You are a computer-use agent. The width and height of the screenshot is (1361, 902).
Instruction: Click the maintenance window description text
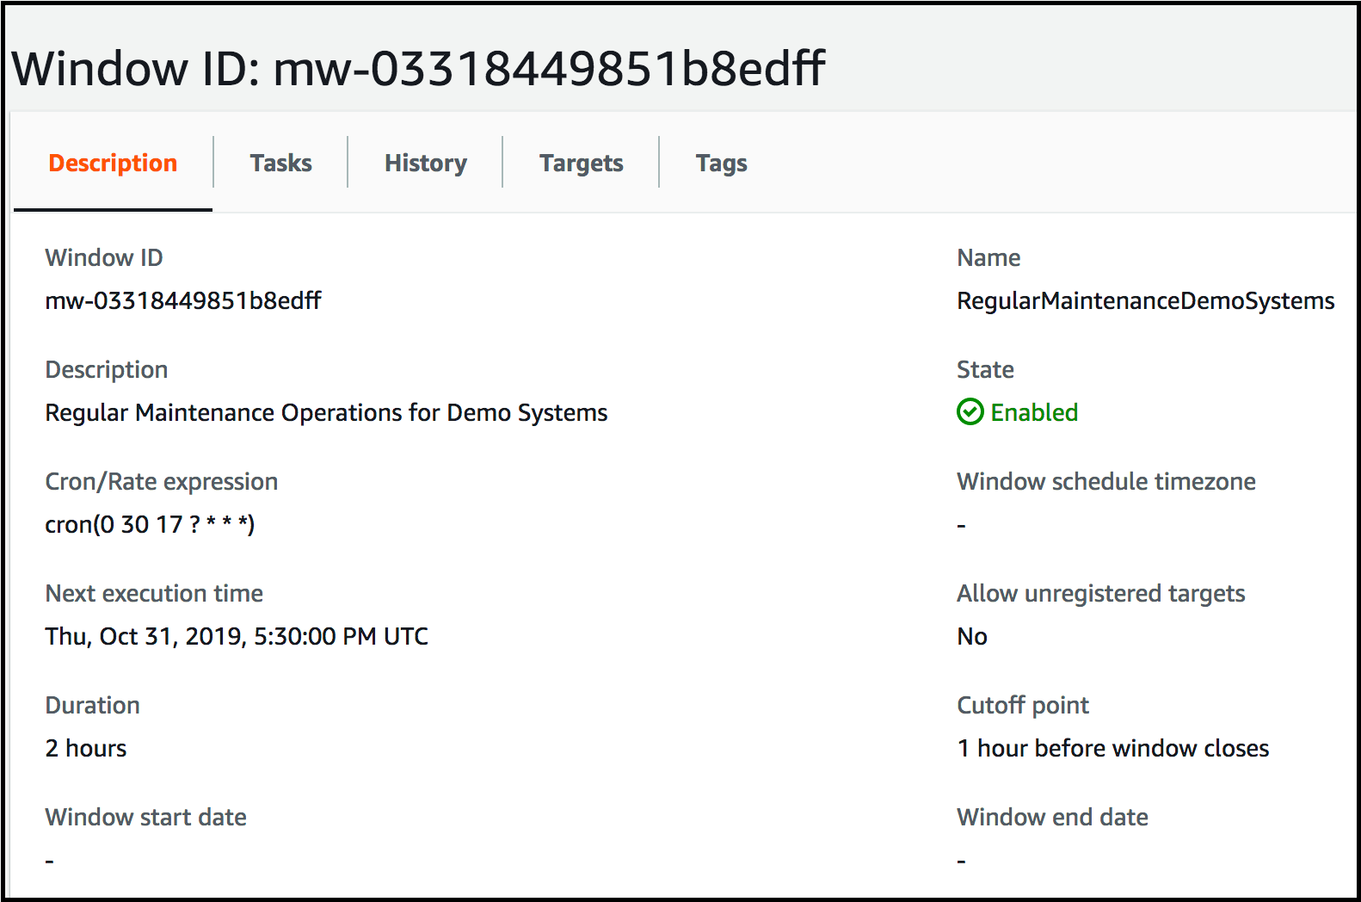tap(326, 412)
